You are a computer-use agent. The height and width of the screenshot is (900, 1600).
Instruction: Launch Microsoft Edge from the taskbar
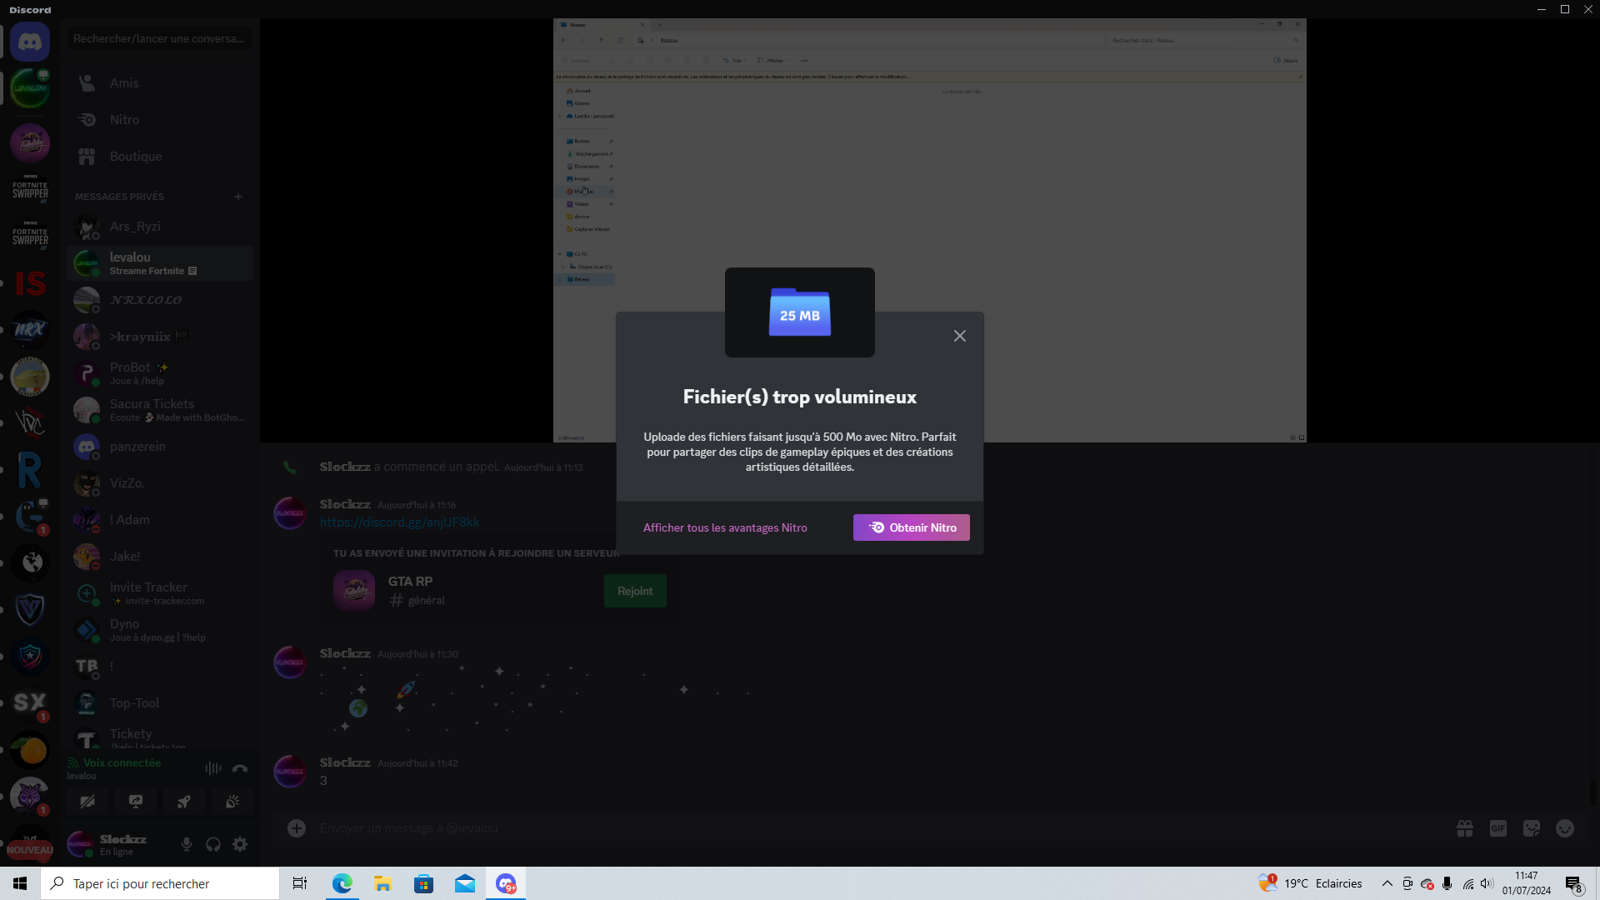click(342, 883)
